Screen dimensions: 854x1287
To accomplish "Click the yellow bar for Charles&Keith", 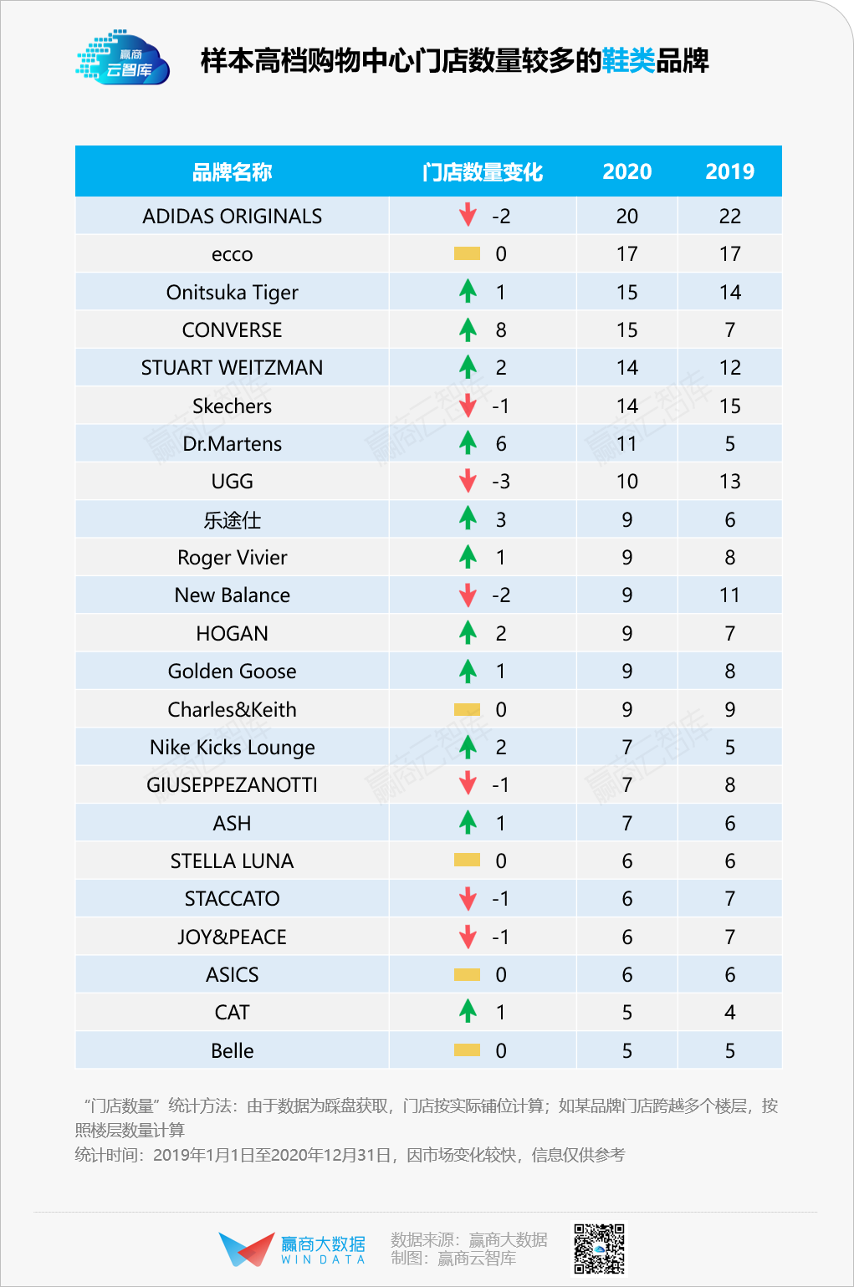I will [x=467, y=709].
